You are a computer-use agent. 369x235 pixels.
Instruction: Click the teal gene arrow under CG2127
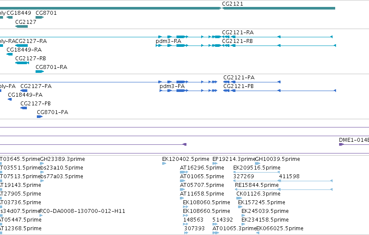point(21,26)
